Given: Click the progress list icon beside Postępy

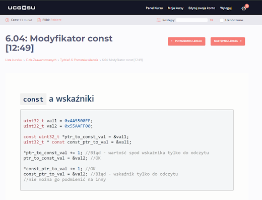Looking at the screenshot, I should click(x=158, y=20).
